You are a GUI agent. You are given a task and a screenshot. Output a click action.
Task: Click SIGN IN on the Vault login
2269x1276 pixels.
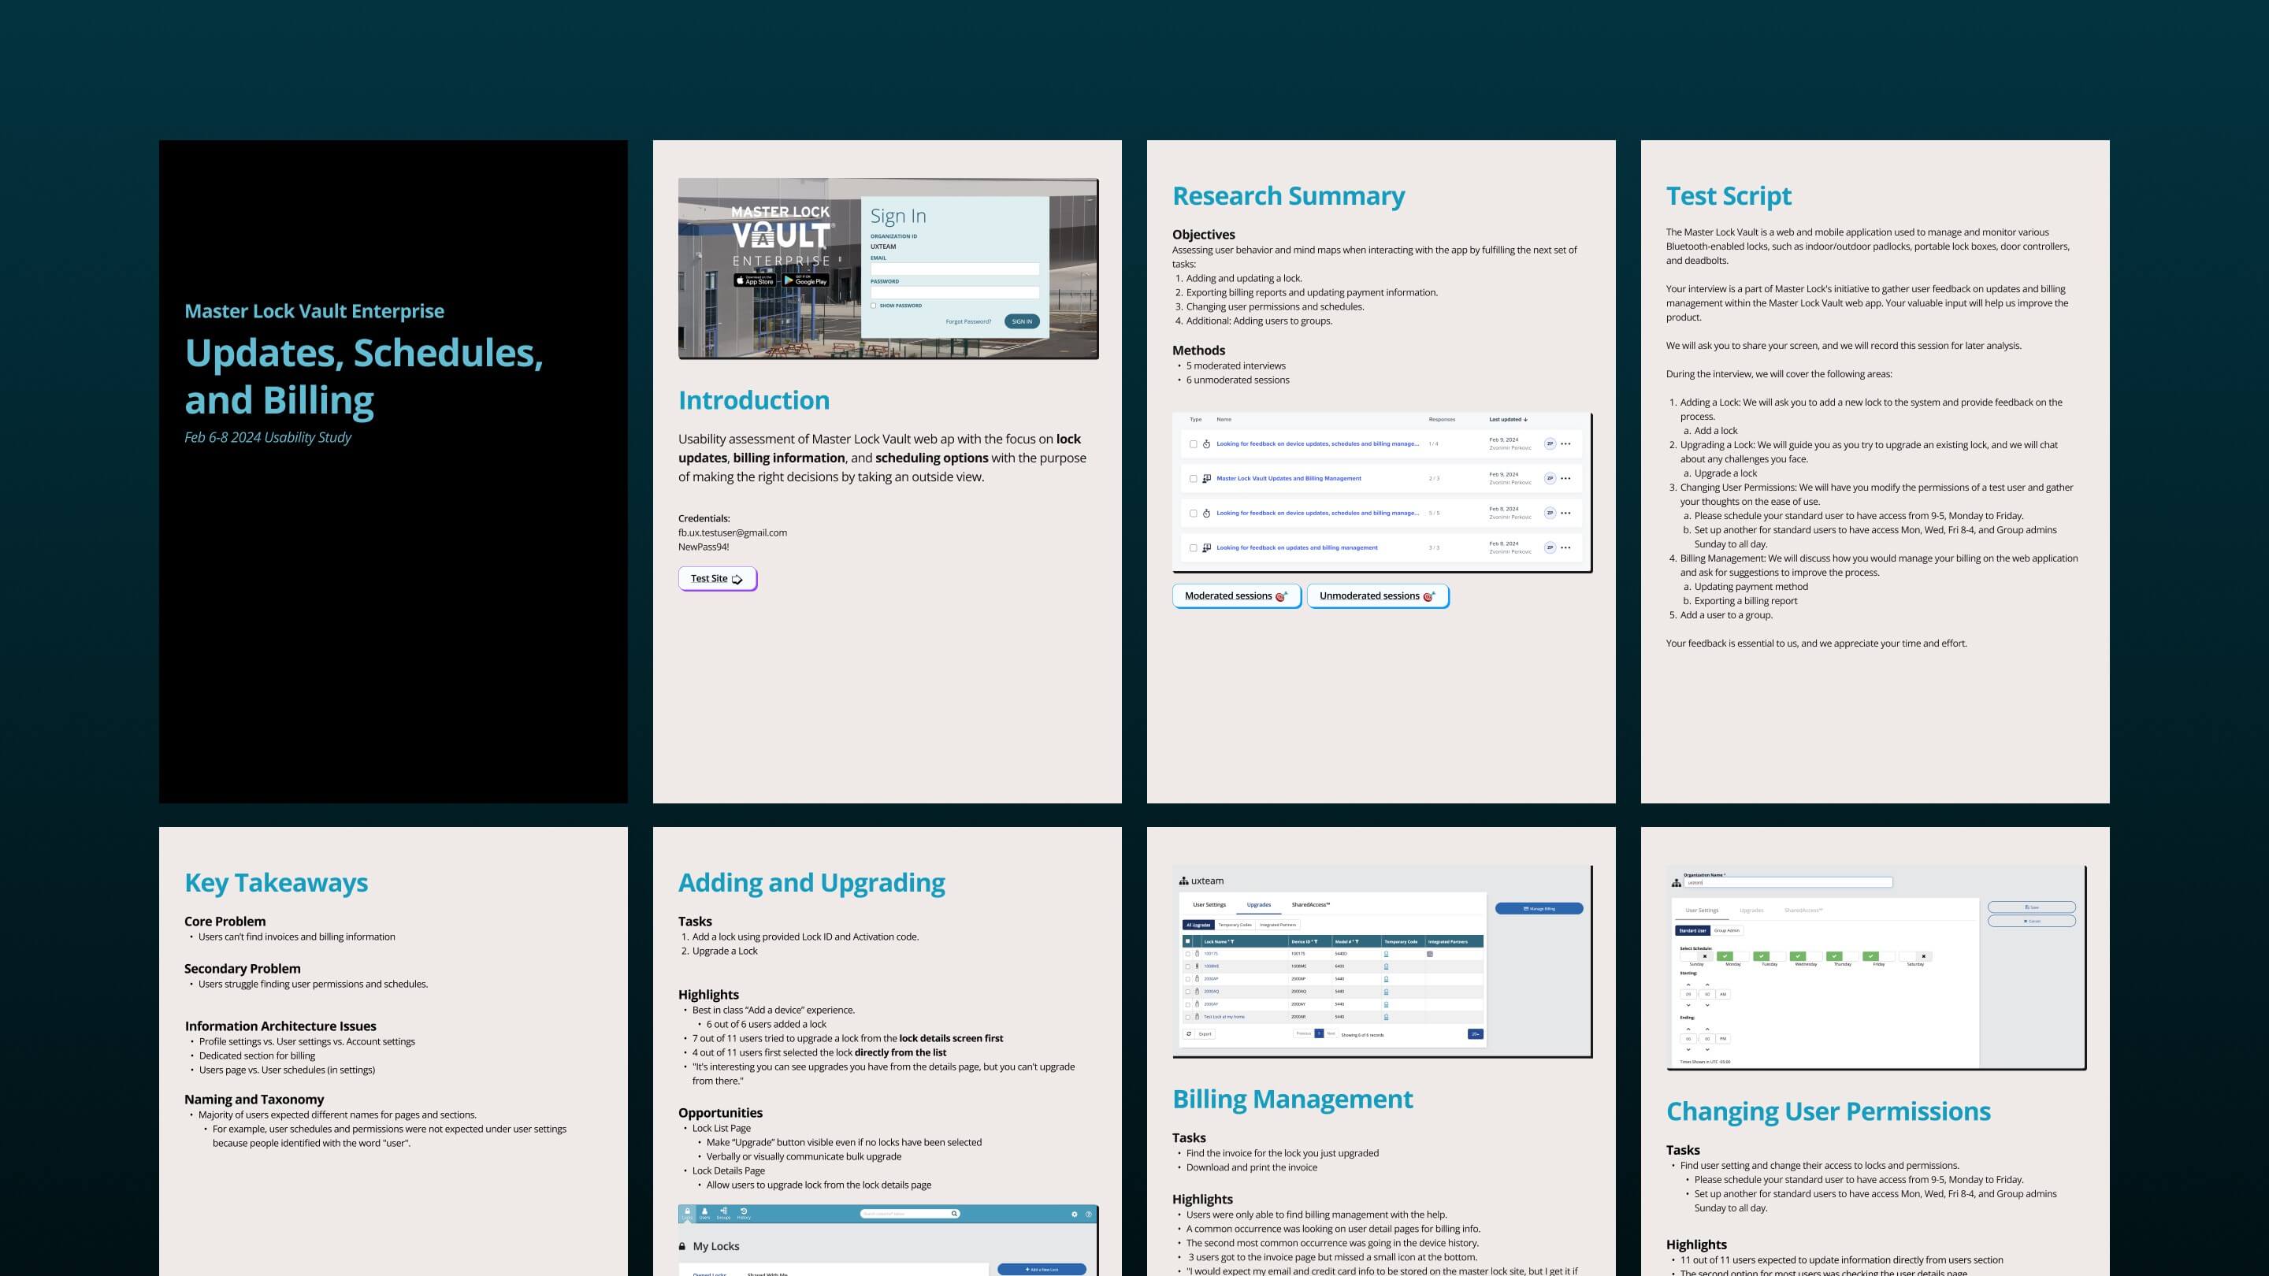tap(1022, 321)
